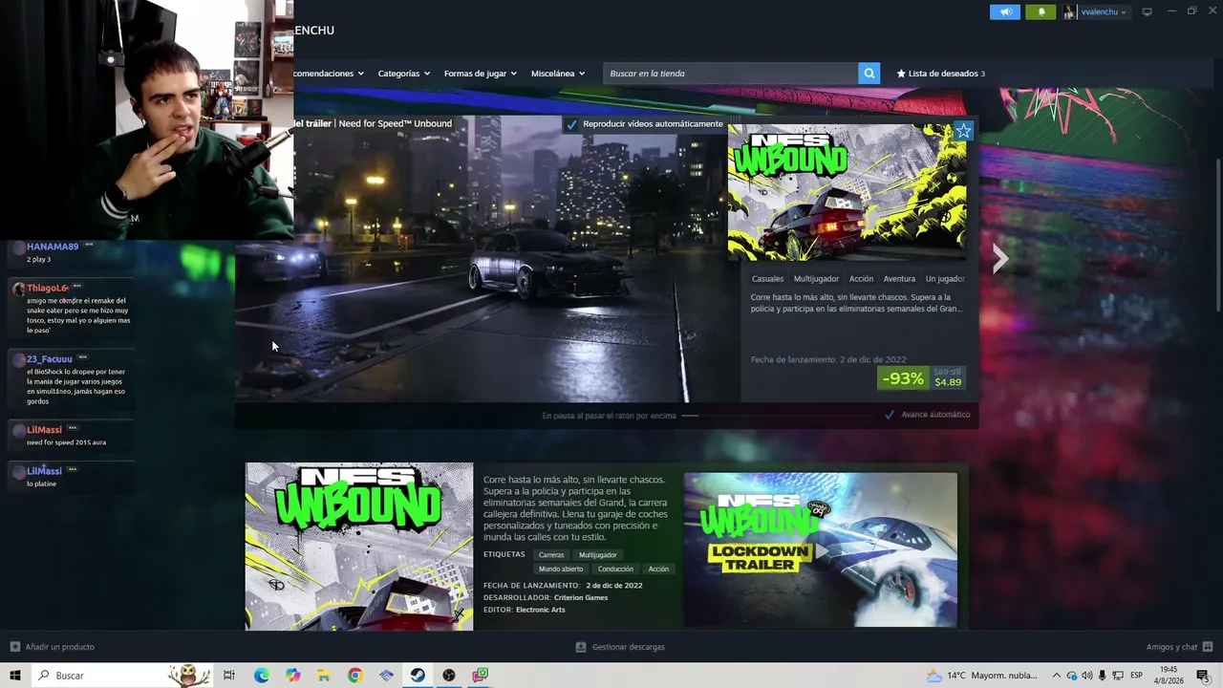Click chat username 23_Facuuu
This screenshot has width=1223, height=688.
coord(50,359)
